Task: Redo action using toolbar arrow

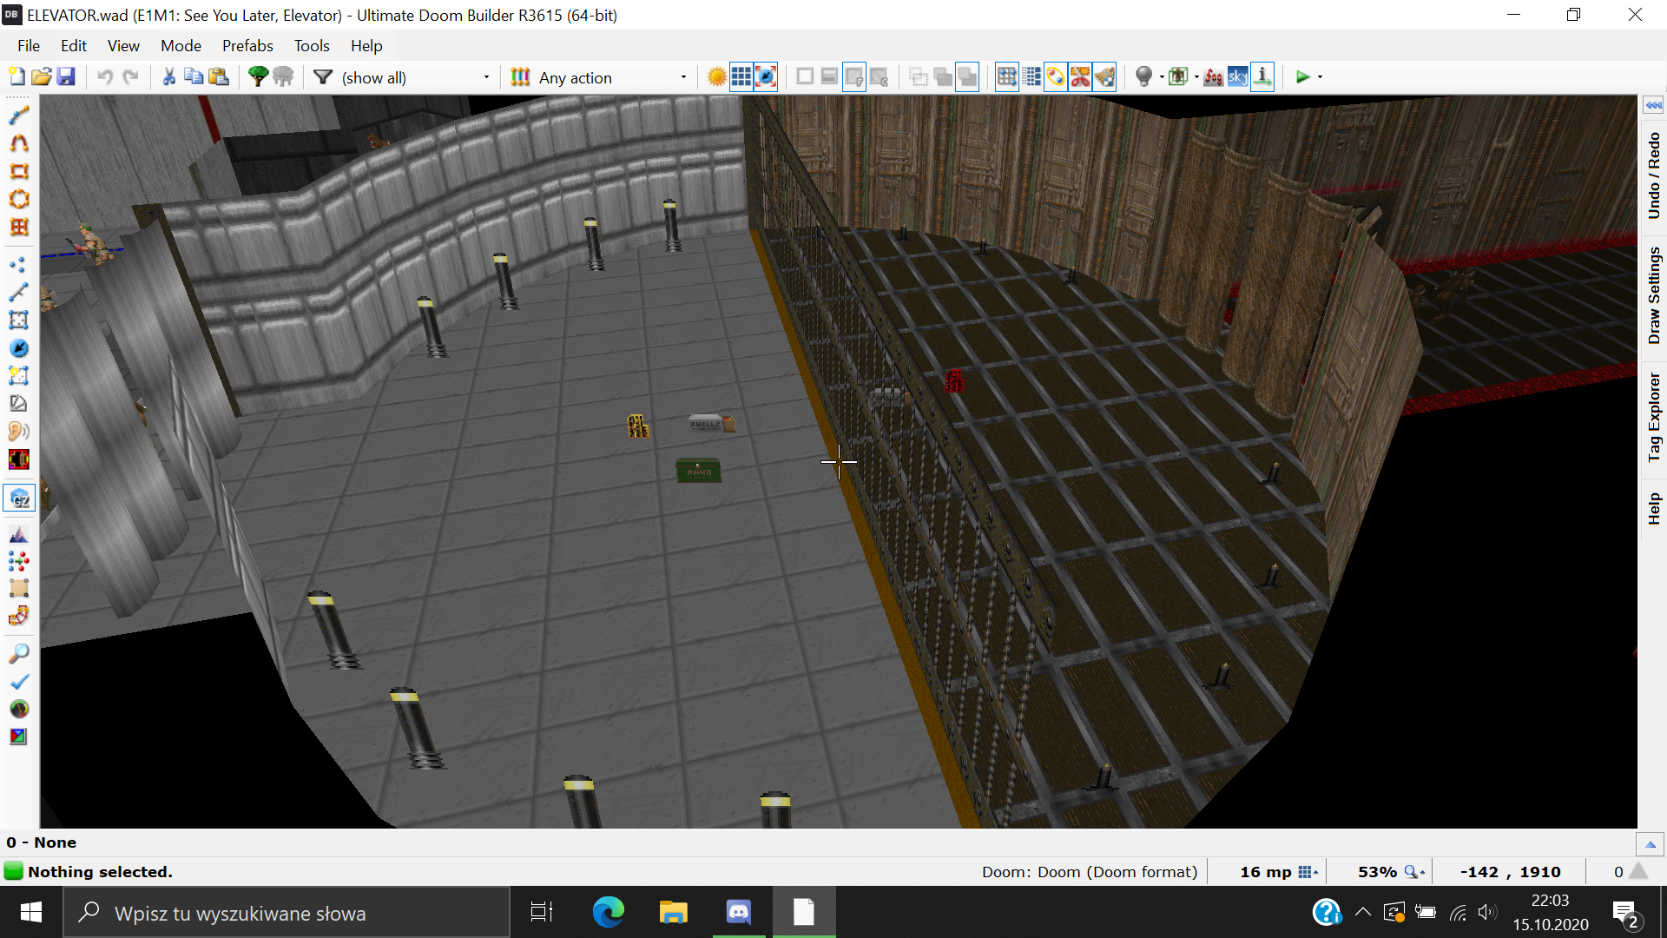Action: [130, 77]
